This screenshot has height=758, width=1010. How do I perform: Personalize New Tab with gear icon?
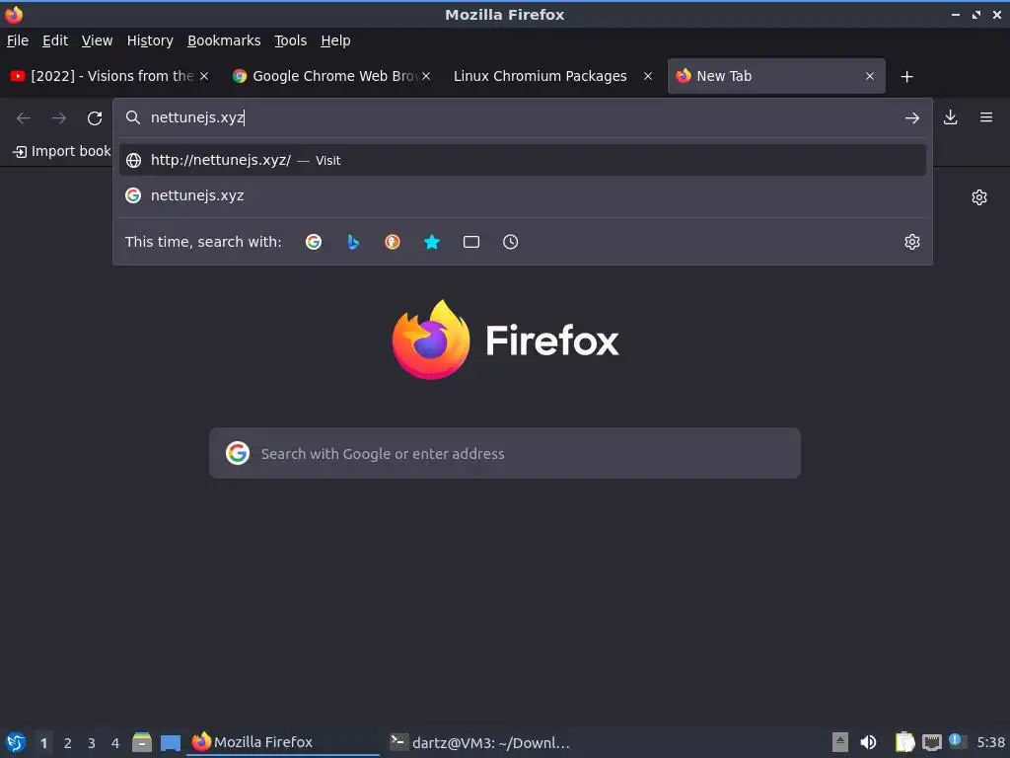pyautogui.click(x=979, y=197)
